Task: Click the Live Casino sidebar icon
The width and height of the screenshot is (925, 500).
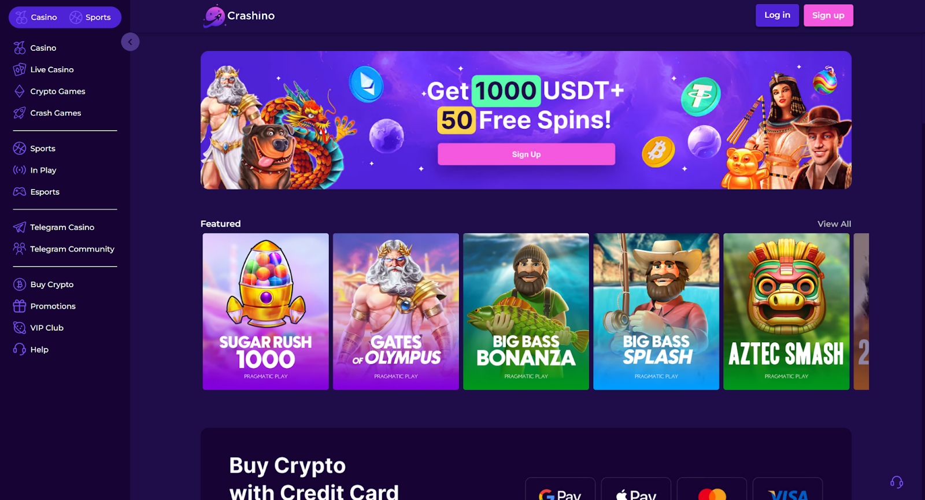Action: pyautogui.click(x=20, y=69)
